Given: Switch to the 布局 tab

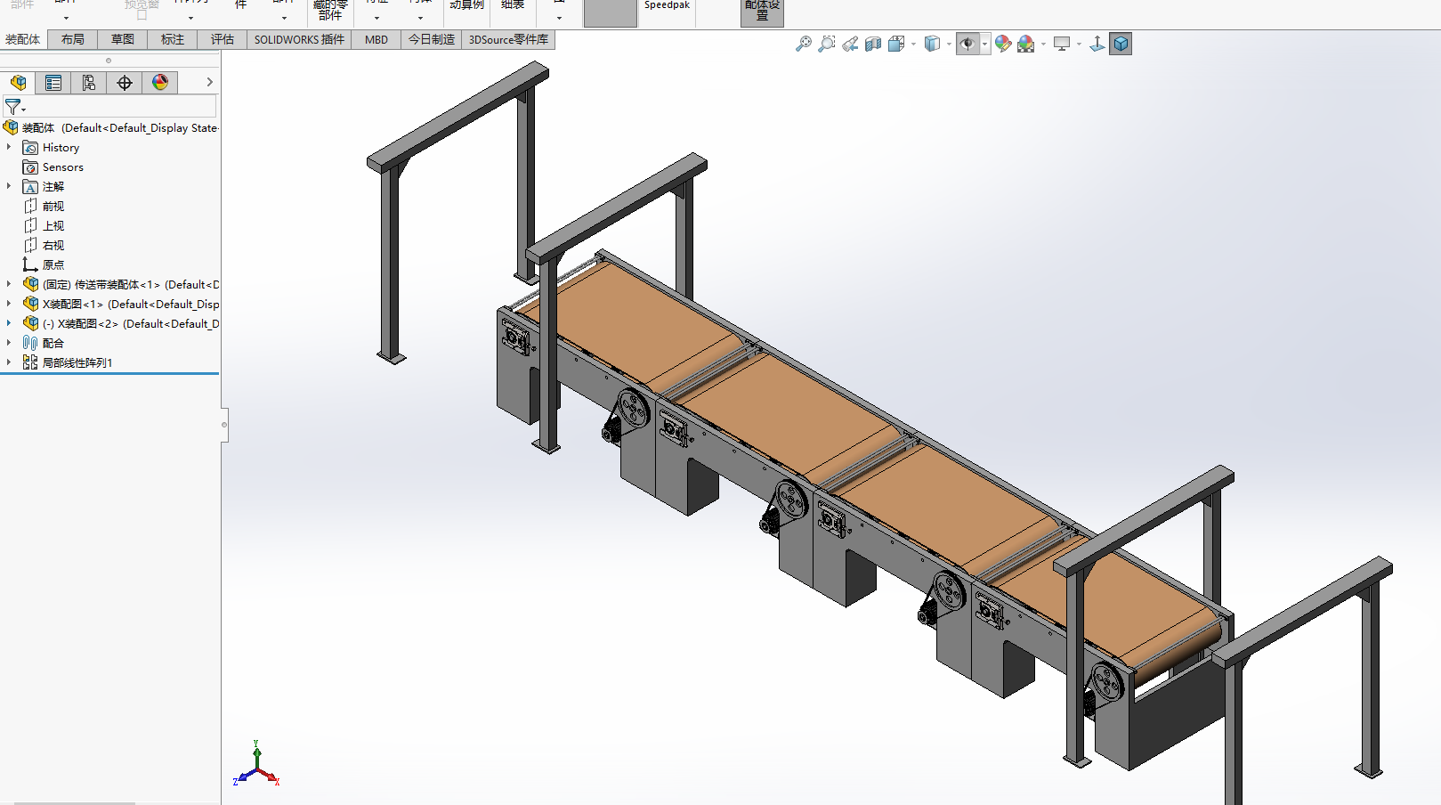Looking at the screenshot, I should coord(73,39).
